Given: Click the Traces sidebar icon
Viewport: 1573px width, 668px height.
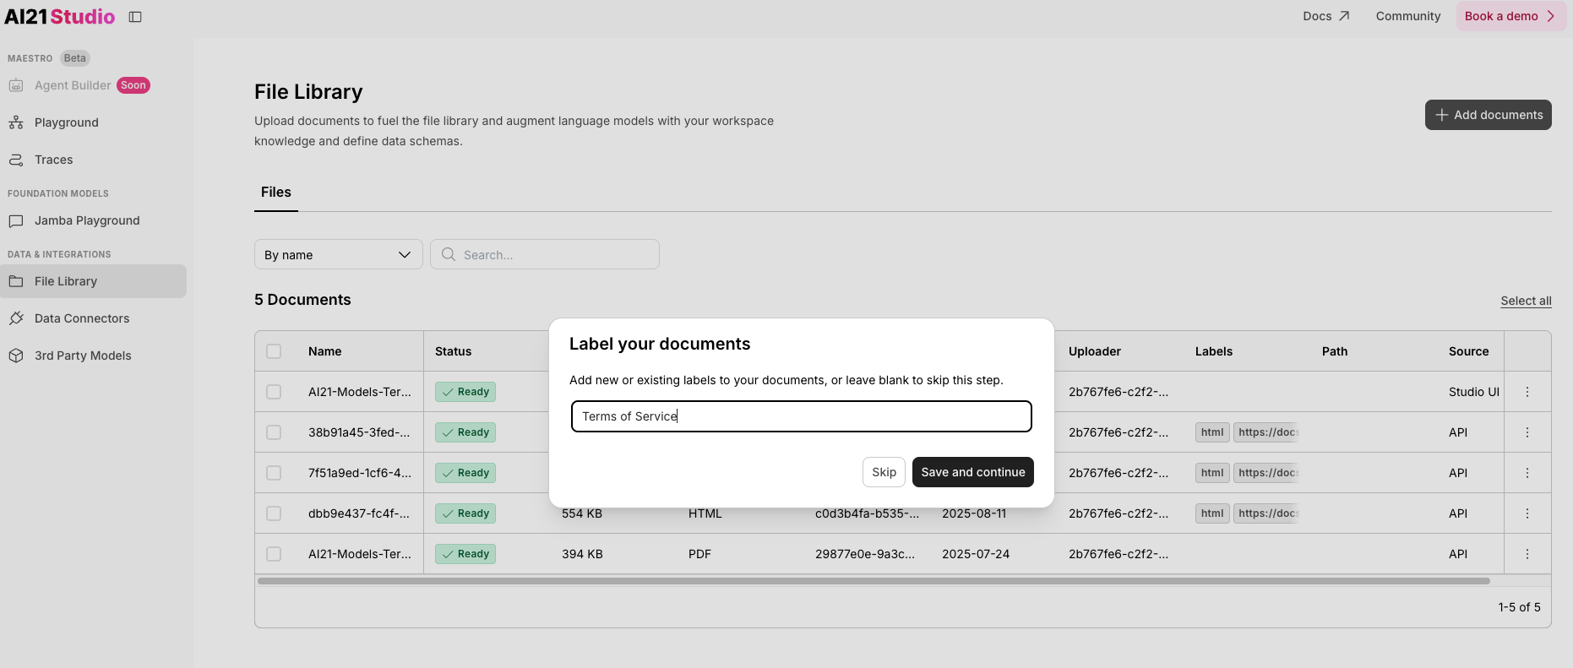Looking at the screenshot, I should coord(16,160).
